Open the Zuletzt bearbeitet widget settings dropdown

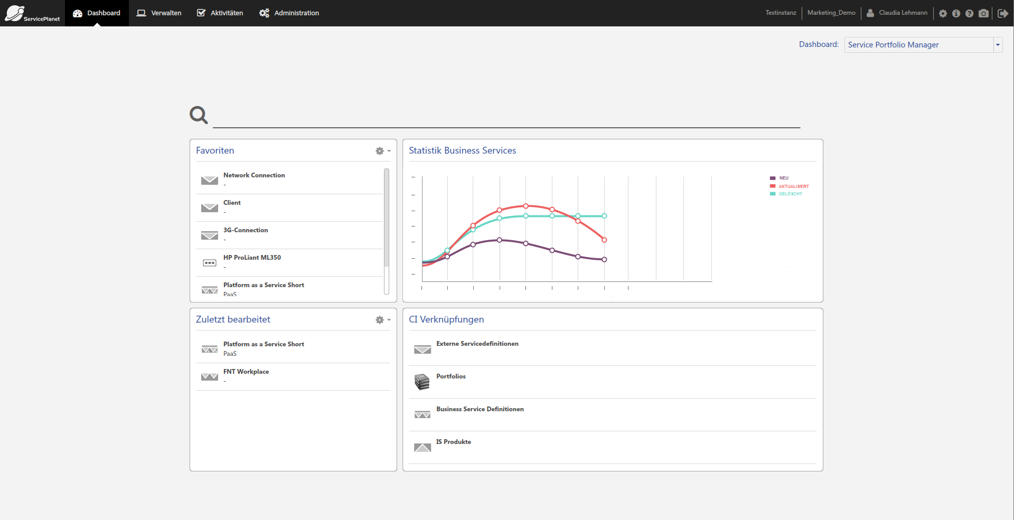(x=382, y=319)
